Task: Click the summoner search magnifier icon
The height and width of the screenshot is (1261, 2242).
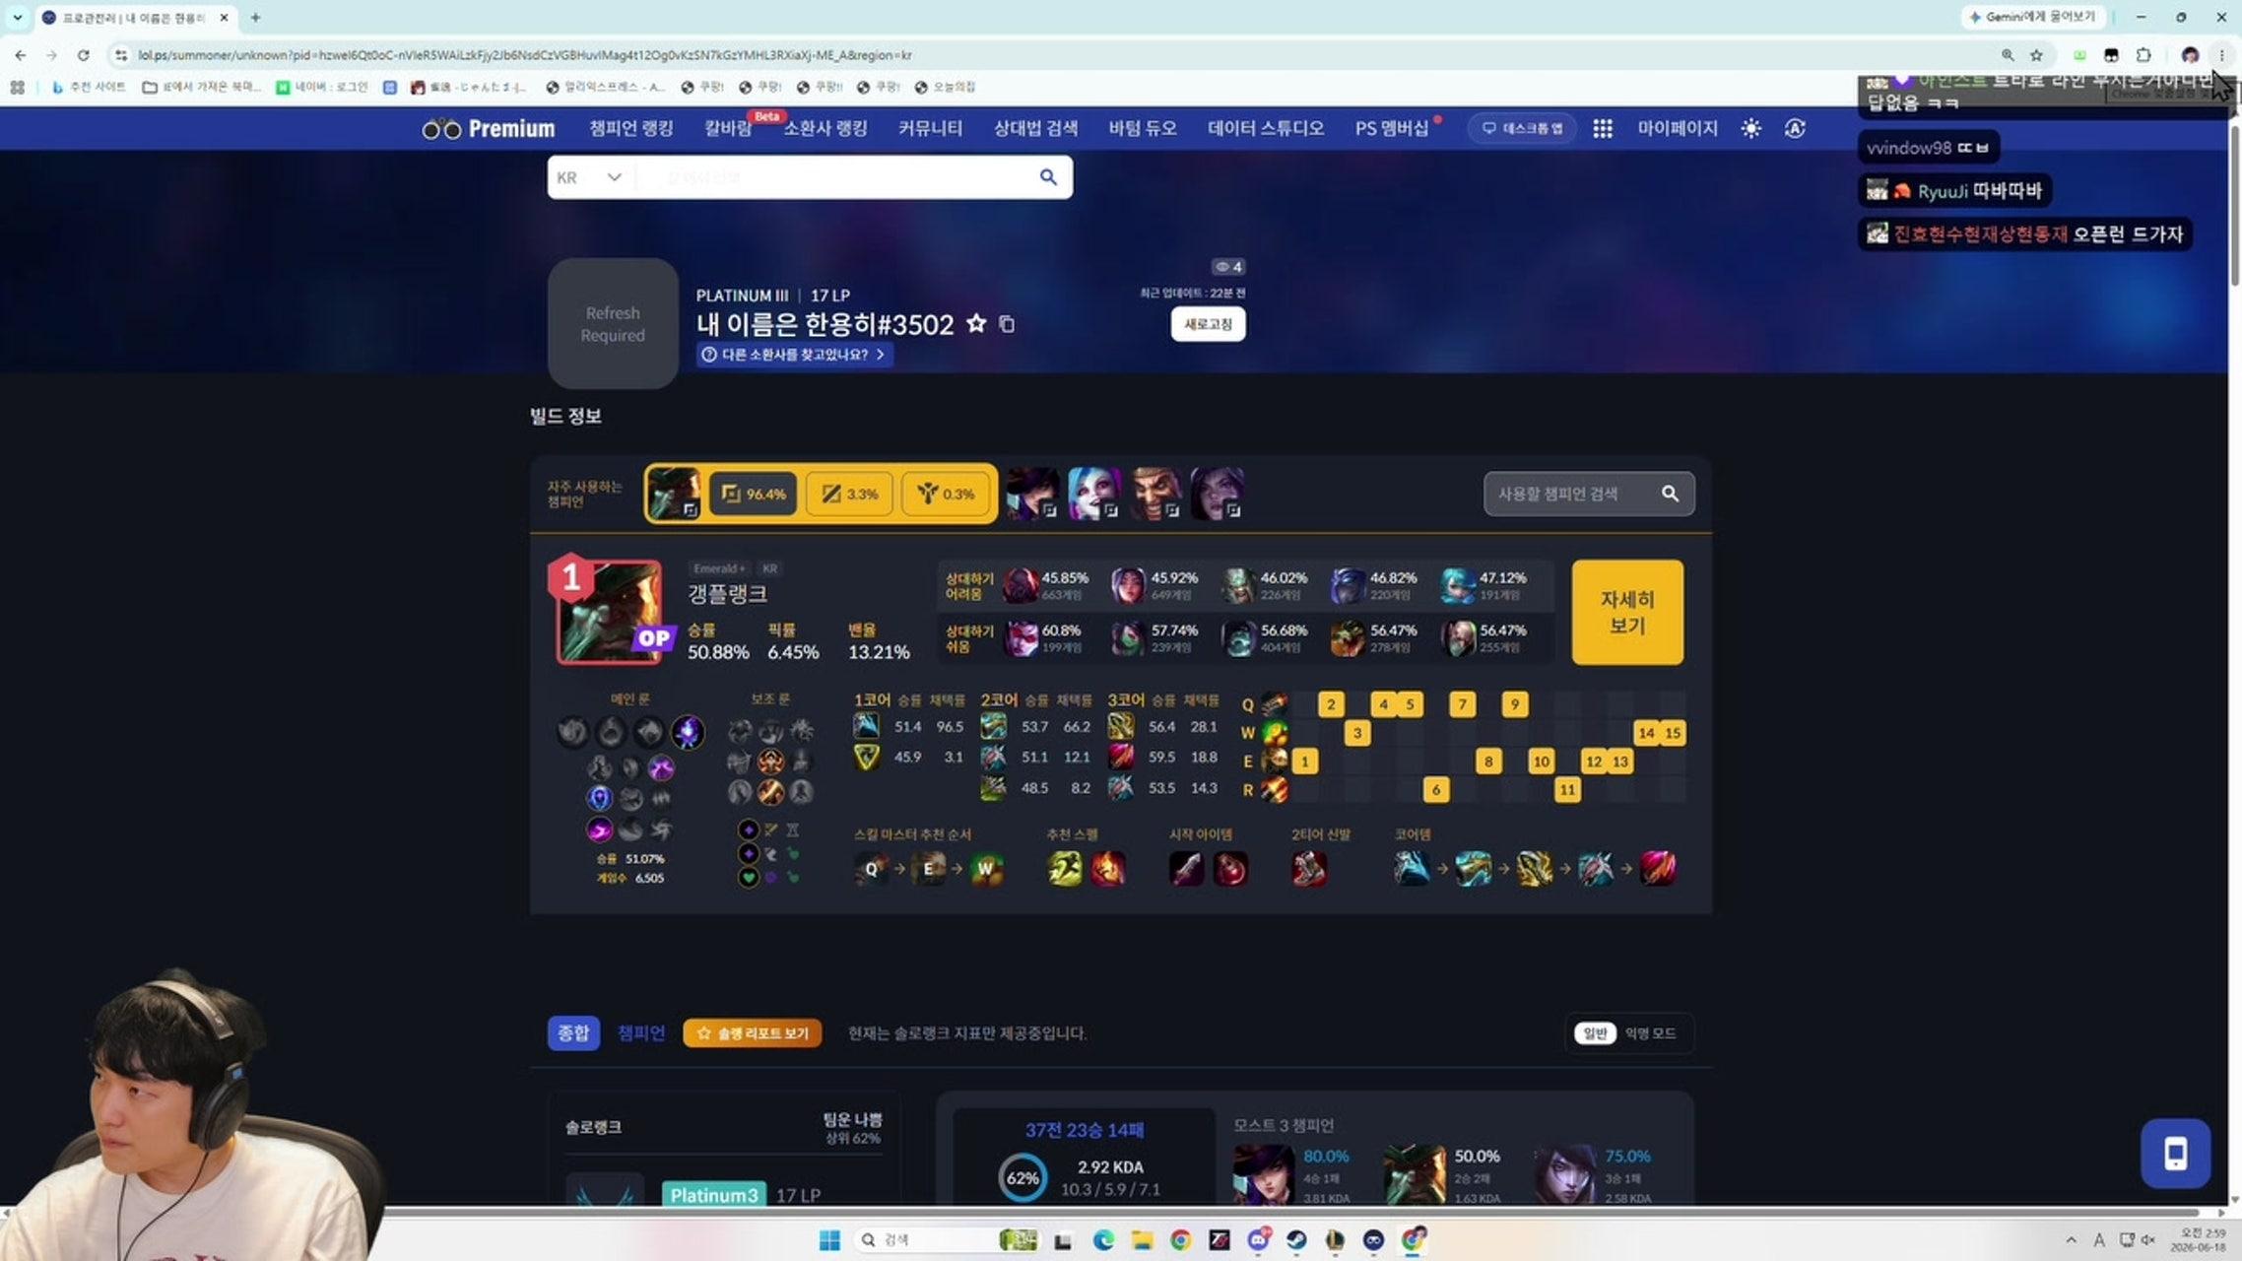Action: tap(1048, 177)
